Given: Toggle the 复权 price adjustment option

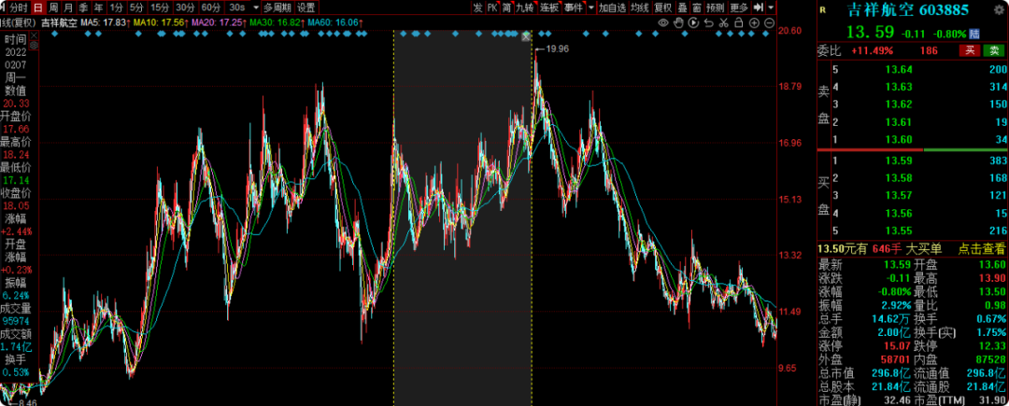Looking at the screenshot, I should 662,7.
